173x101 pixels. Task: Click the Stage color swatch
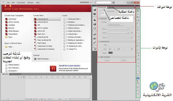click(110, 53)
